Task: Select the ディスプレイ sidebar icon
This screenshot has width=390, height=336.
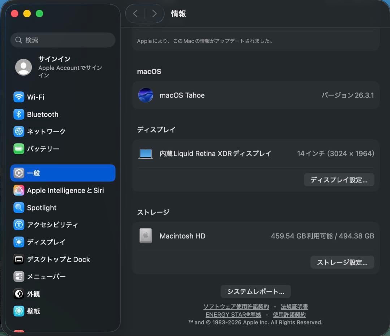Action: pos(18,242)
